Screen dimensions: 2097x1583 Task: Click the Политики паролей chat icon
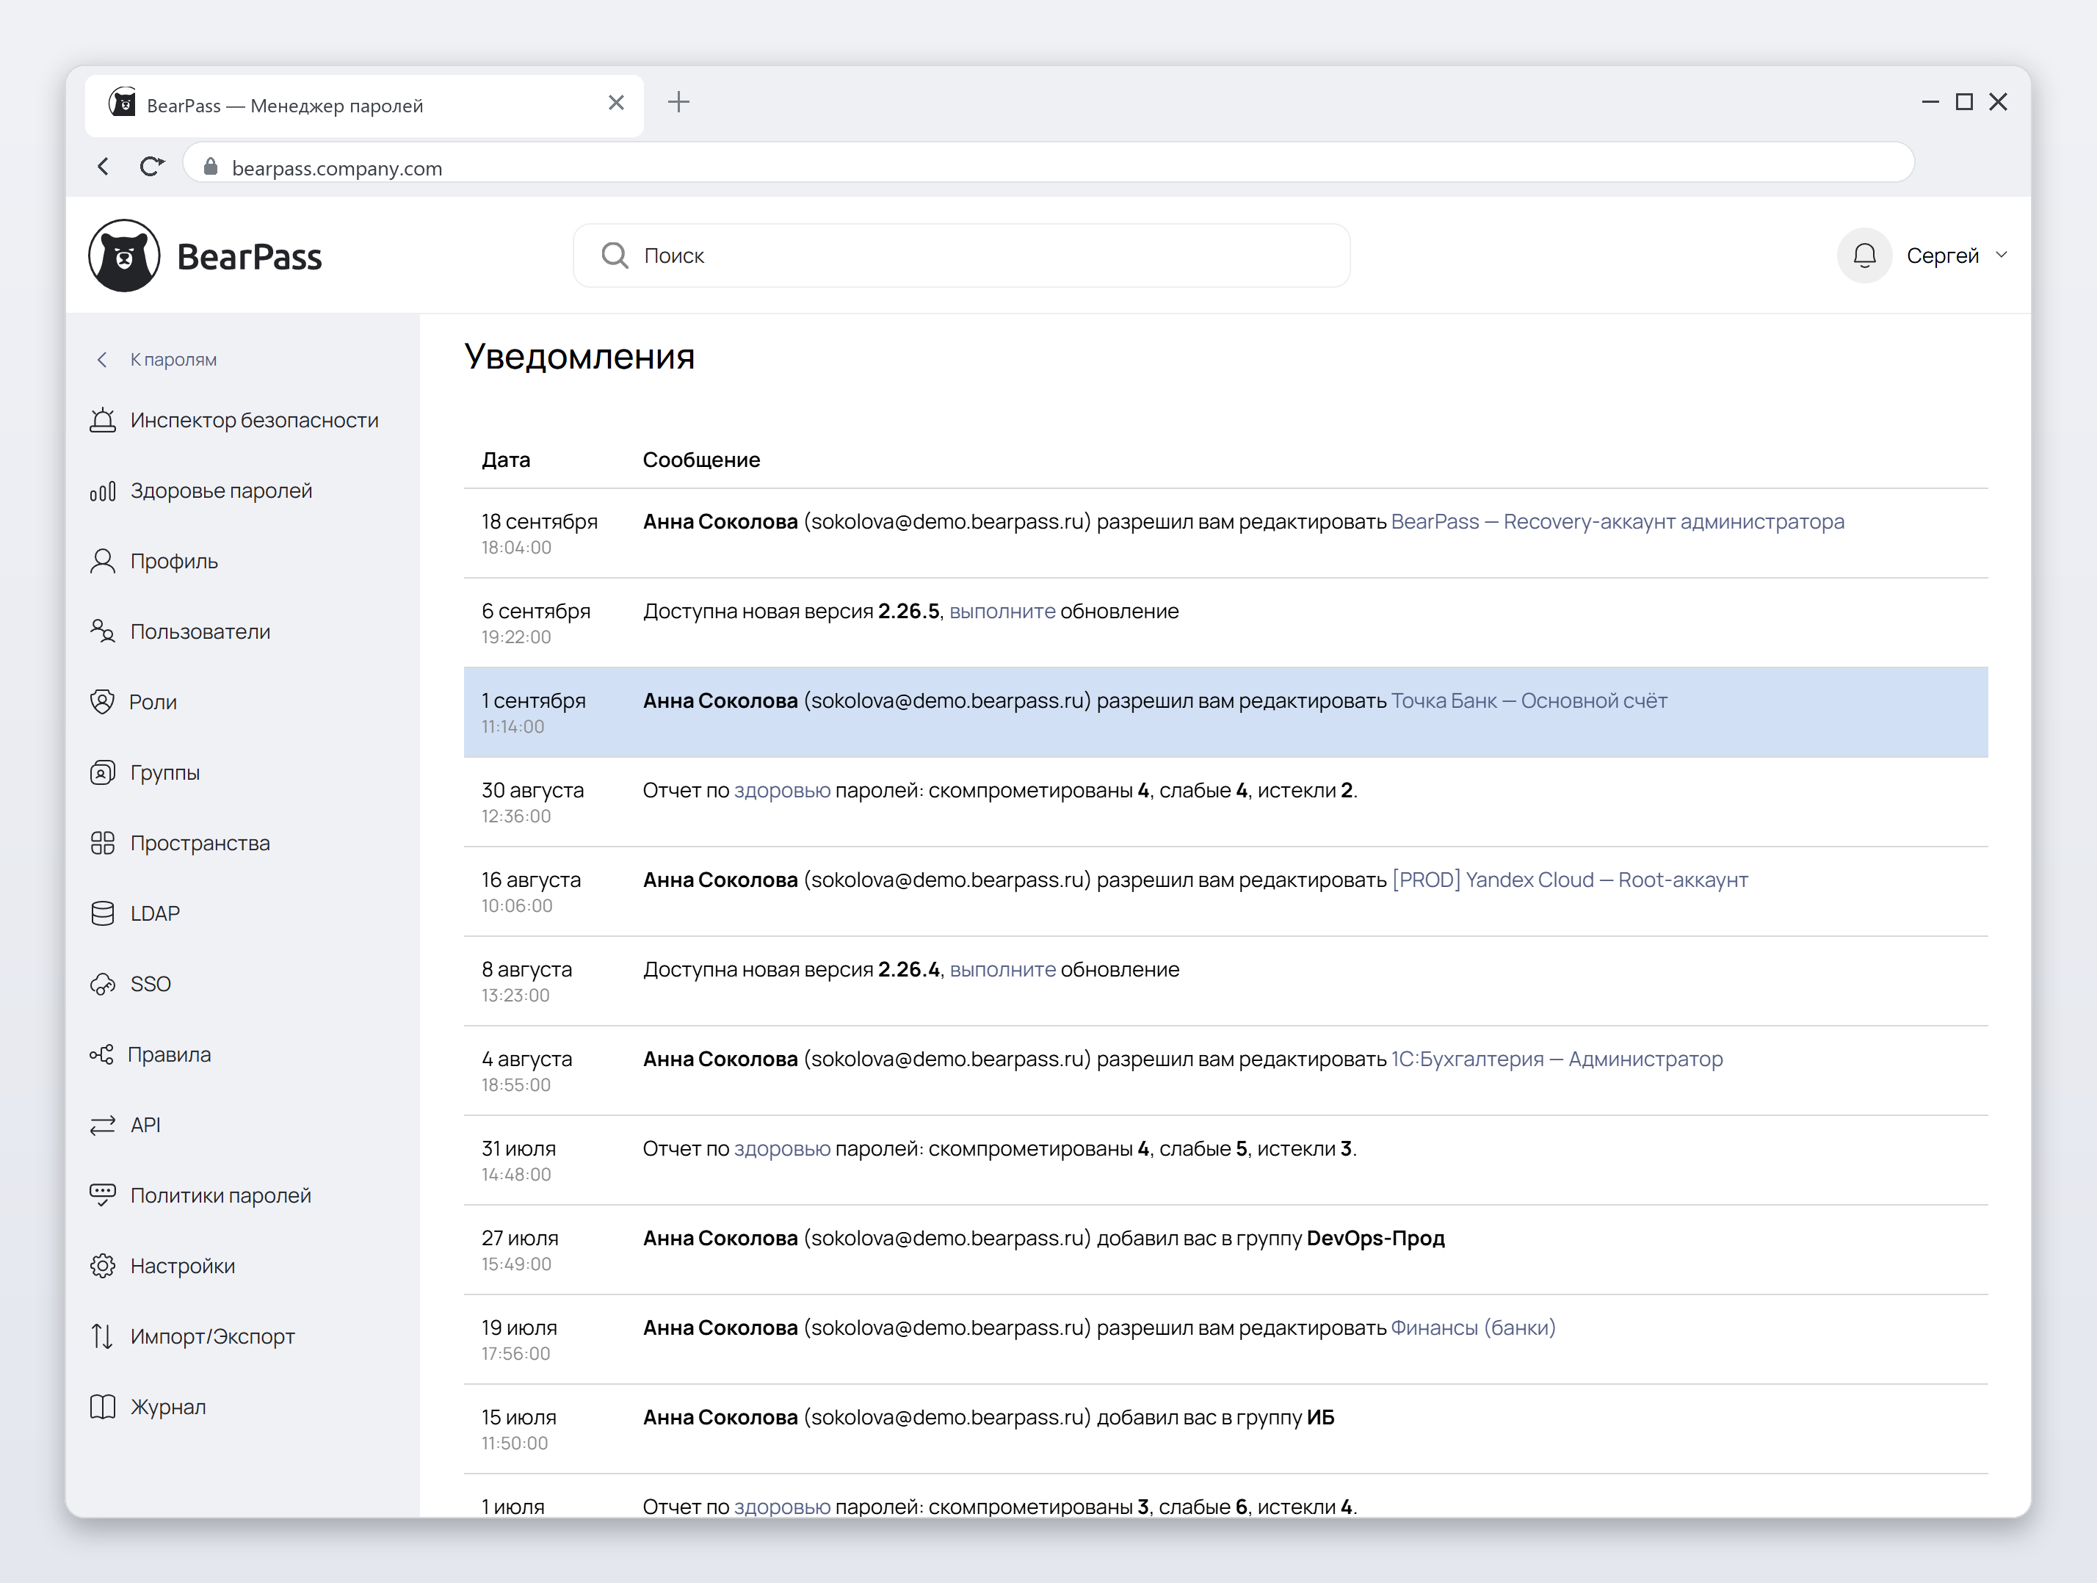tap(102, 1195)
